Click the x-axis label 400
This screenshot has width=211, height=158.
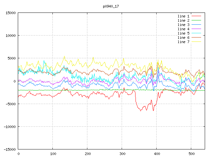[x=157, y=154]
